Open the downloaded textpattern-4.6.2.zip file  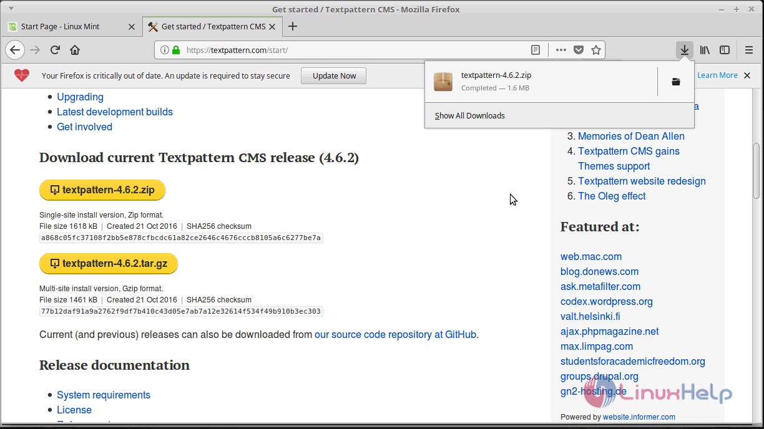[x=540, y=81]
